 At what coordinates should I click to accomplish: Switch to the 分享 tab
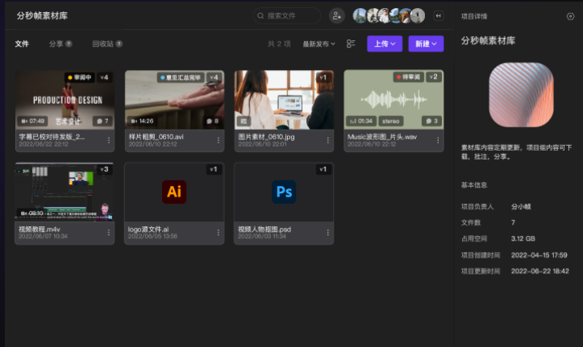[x=60, y=44]
